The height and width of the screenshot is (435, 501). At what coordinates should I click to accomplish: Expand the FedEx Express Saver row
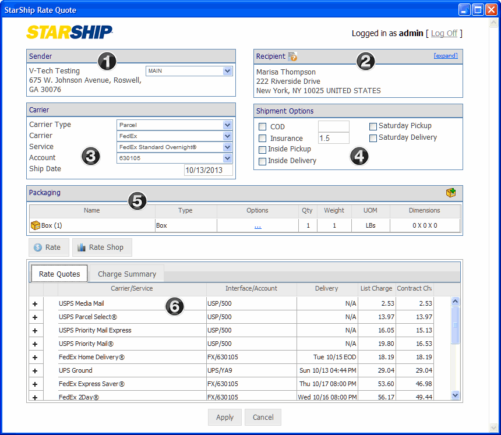pyautogui.click(x=35, y=384)
